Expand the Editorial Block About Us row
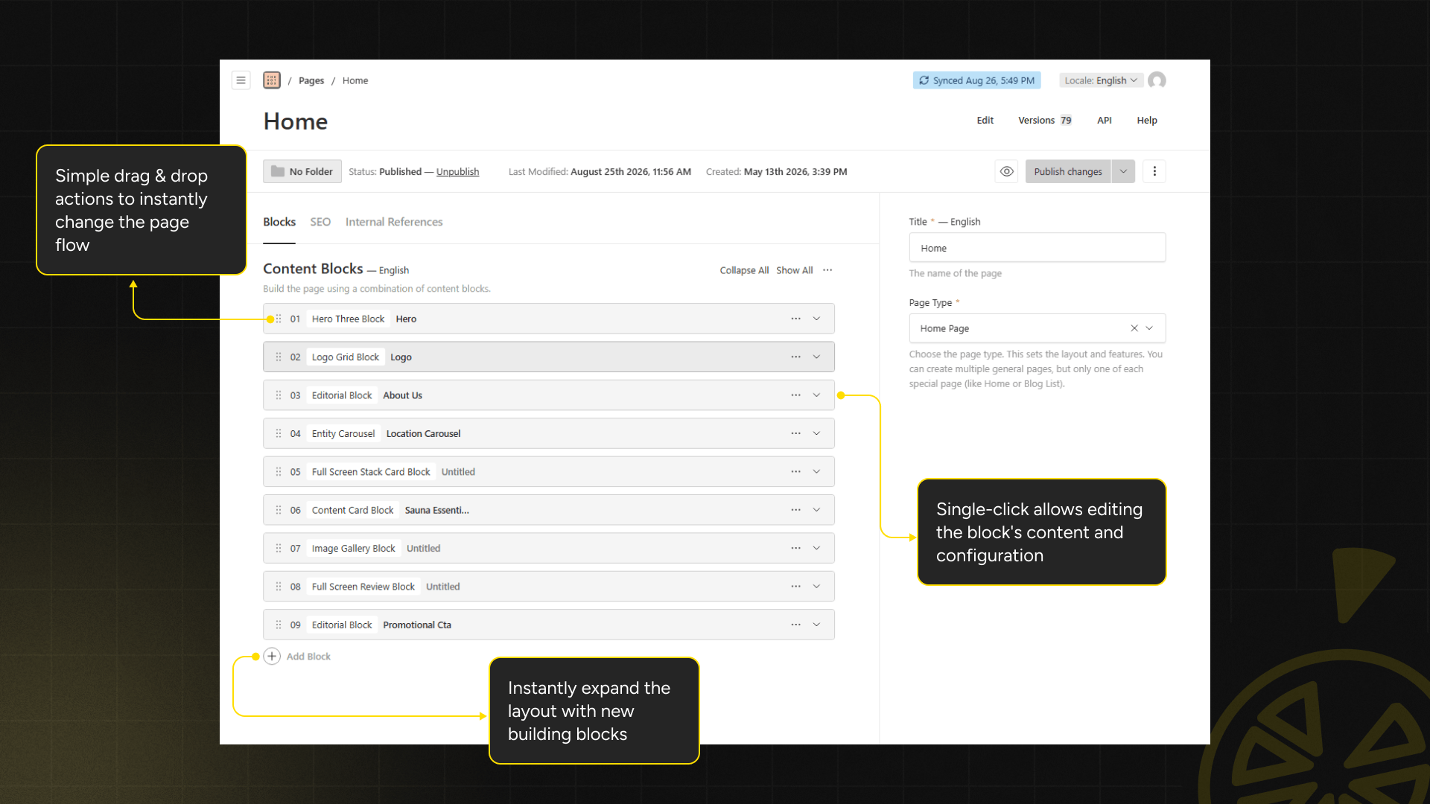The width and height of the screenshot is (1430, 804). 816,395
